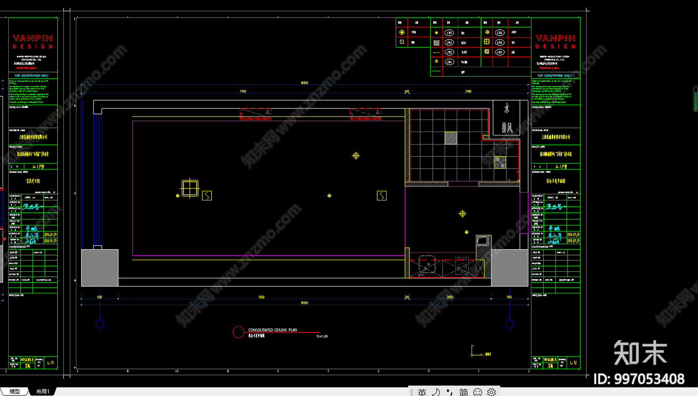Select the left gray structural column
698x396 pixels.
[x=100, y=268]
